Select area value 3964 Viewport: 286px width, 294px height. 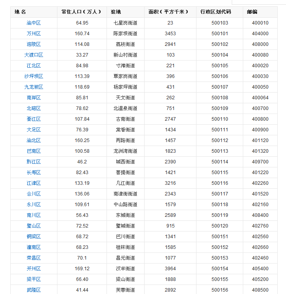point(170,269)
